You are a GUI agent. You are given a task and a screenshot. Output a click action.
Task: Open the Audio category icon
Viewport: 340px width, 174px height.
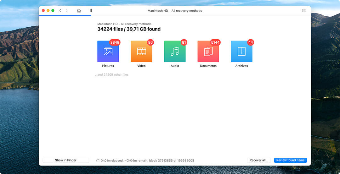click(x=175, y=52)
